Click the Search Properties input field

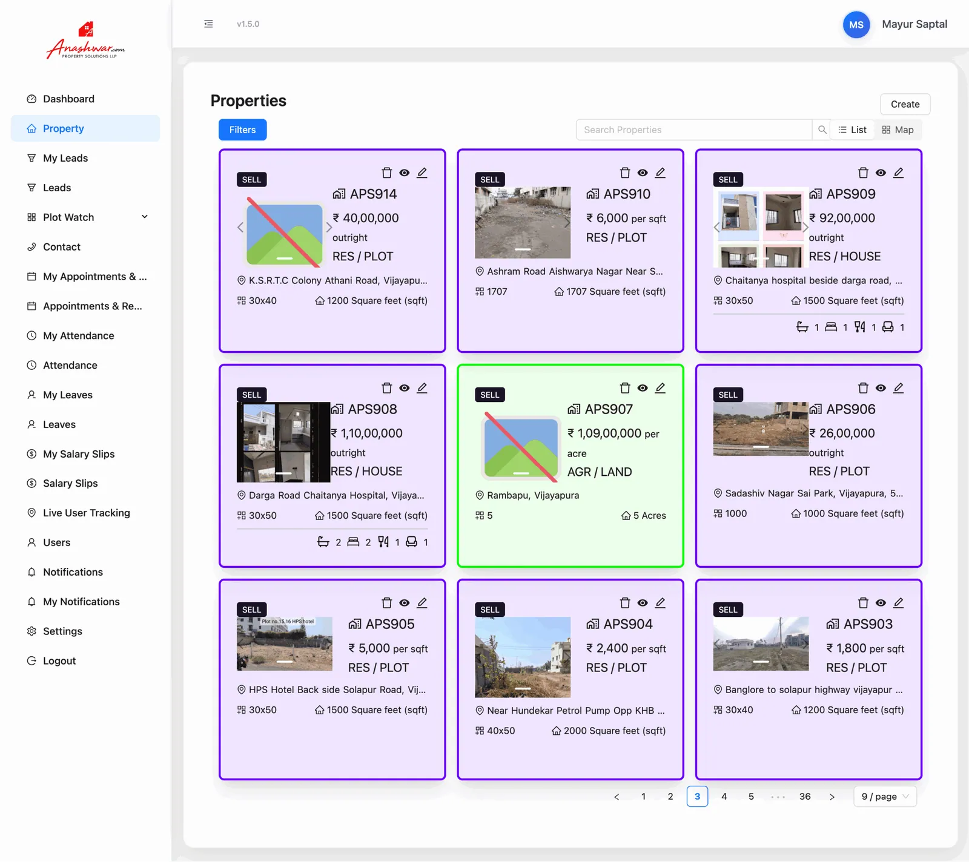click(x=693, y=130)
